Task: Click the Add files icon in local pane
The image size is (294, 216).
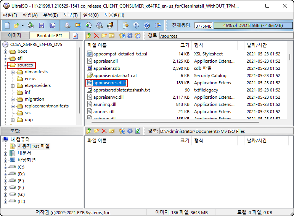Action: [122, 131]
